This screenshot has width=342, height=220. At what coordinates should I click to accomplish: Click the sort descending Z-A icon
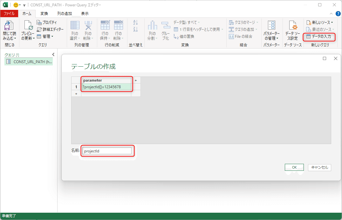(135, 29)
